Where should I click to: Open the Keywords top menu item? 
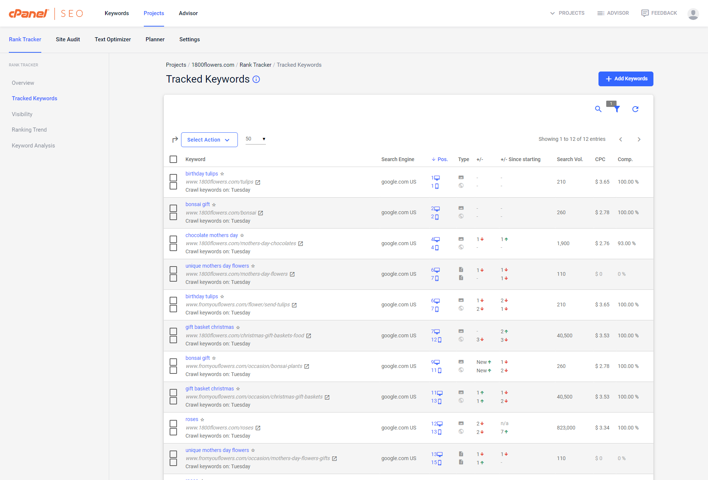click(117, 13)
